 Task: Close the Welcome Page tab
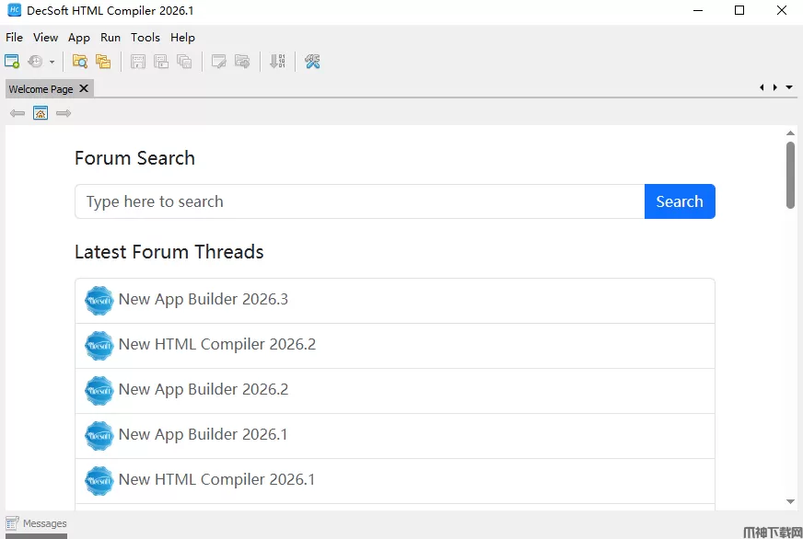[x=84, y=88]
